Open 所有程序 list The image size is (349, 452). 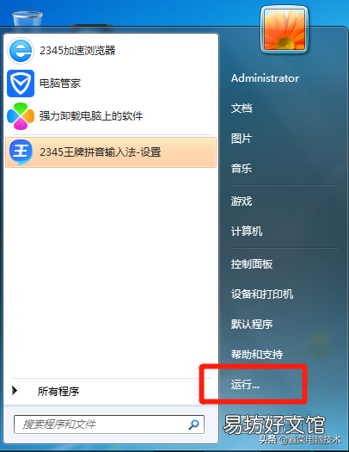[58, 391]
